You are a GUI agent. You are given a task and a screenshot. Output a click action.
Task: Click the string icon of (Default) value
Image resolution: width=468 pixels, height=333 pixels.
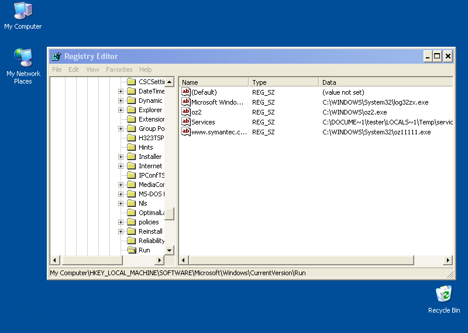click(186, 92)
